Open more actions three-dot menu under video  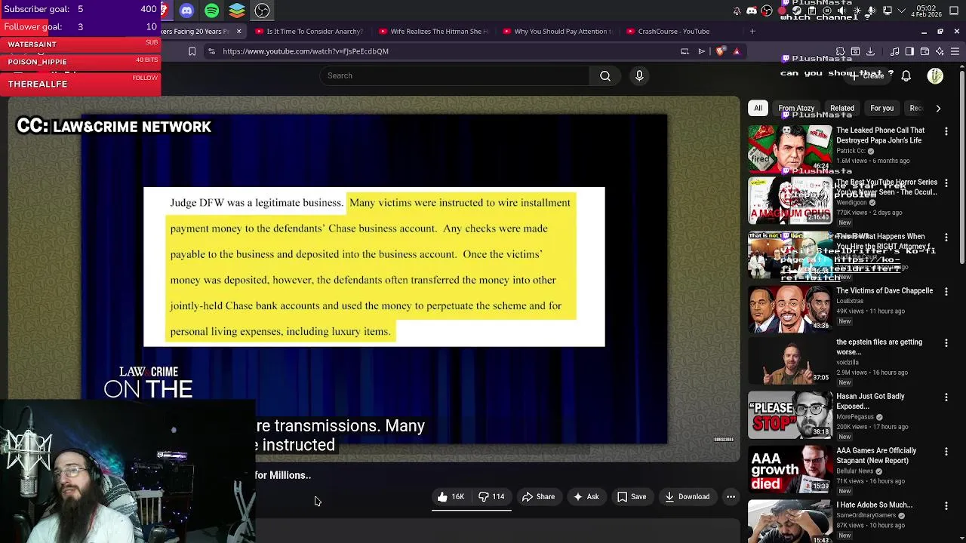coord(731,497)
